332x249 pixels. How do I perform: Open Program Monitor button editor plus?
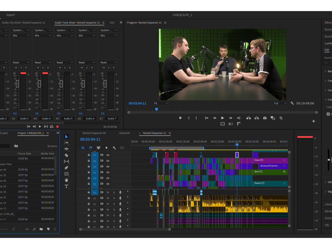coord(314,121)
